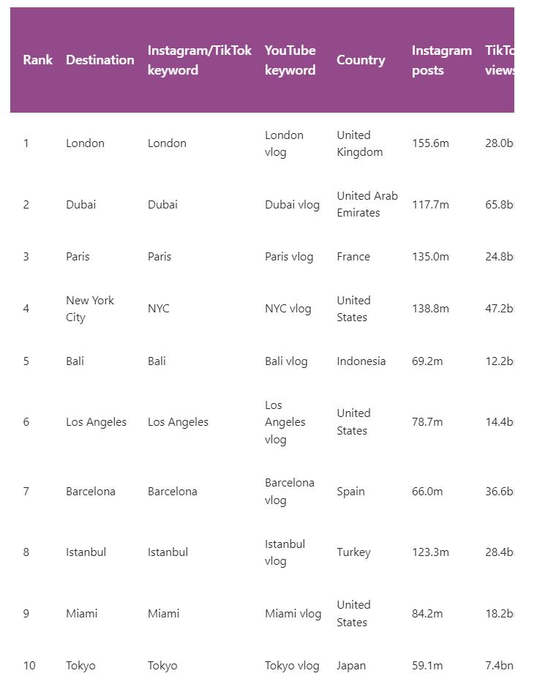
Task: Select the United Kingdom country cell
Action: 359,143
